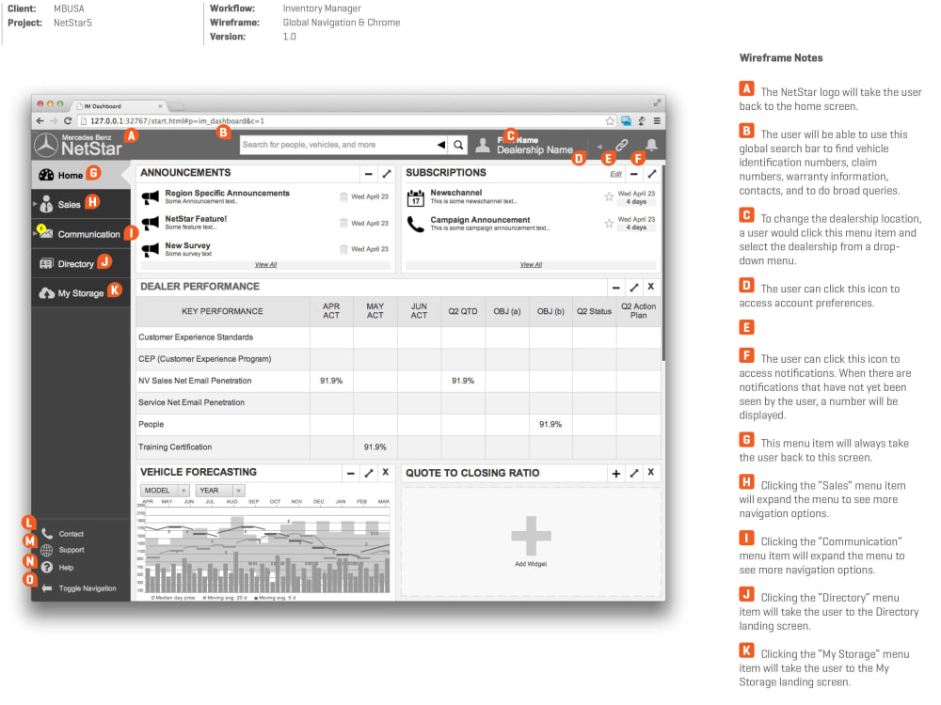This screenshot has width=941, height=705.
Task: Click View All under Announcements
Action: [x=266, y=264]
